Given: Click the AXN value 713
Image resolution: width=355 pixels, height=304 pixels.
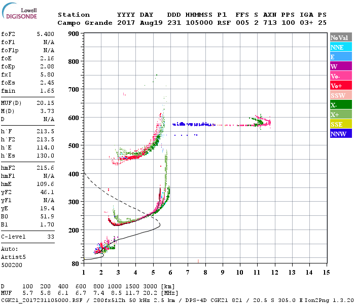Looking at the screenshot, I should (x=270, y=23).
